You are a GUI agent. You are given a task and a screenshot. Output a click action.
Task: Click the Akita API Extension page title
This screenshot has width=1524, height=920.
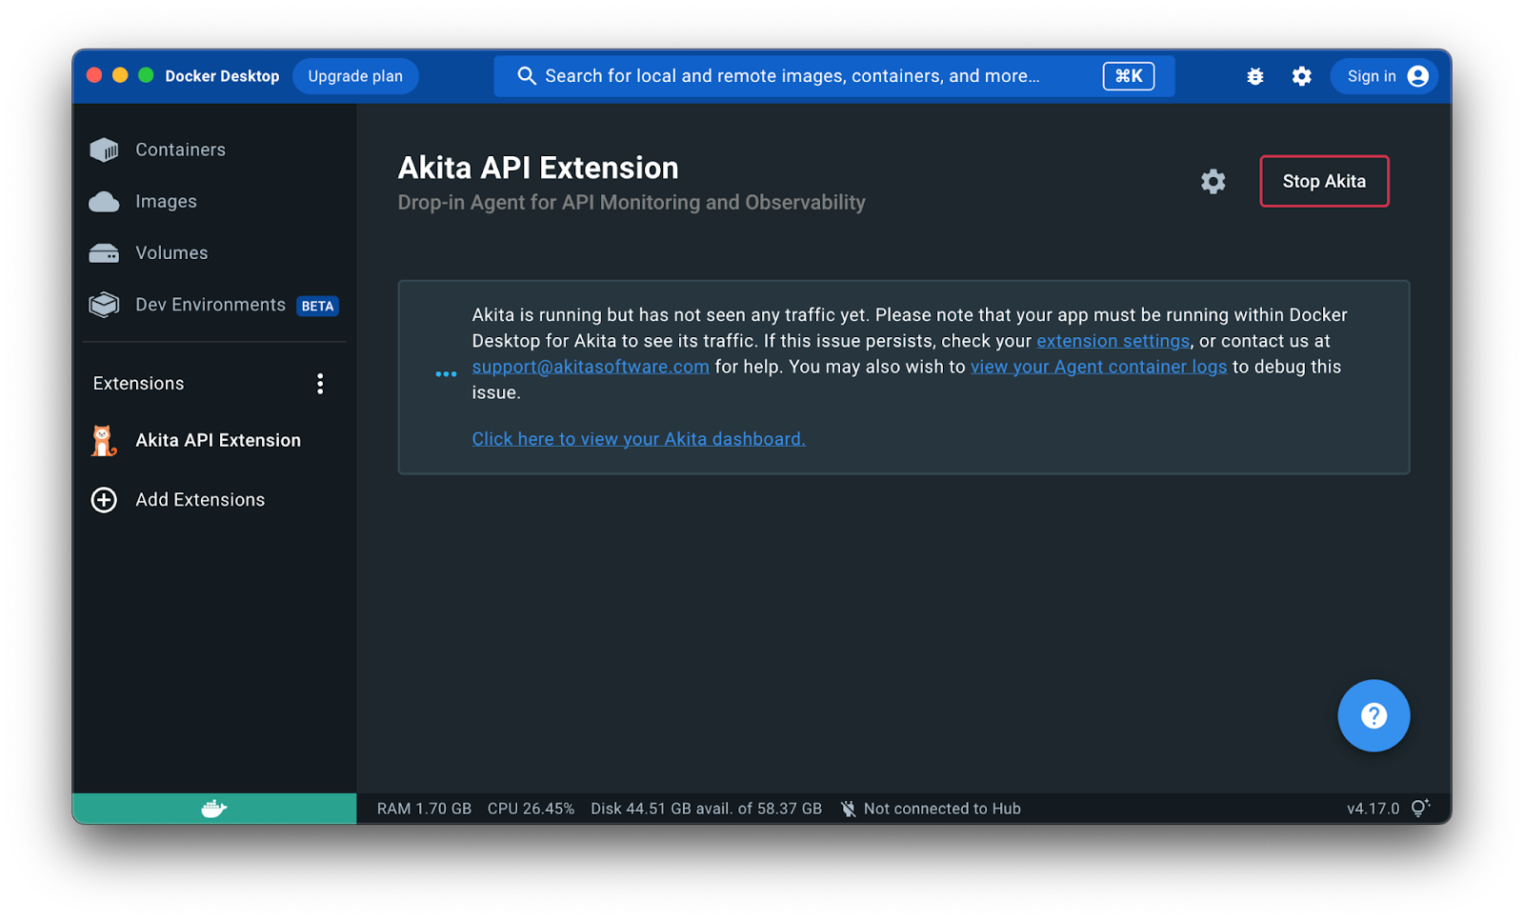(x=538, y=168)
